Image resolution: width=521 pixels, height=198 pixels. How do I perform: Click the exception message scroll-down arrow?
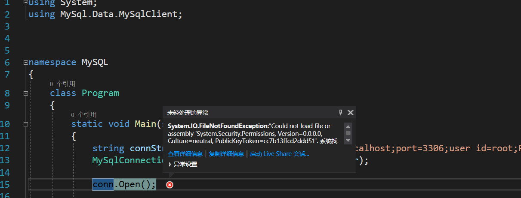pos(348,141)
